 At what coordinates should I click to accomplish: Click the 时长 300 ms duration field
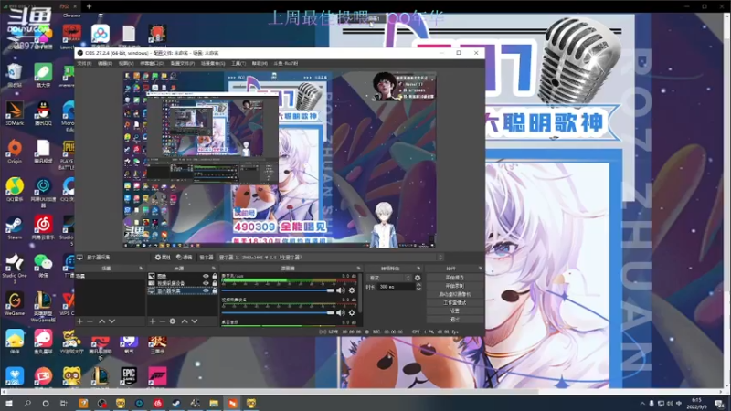coord(396,287)
